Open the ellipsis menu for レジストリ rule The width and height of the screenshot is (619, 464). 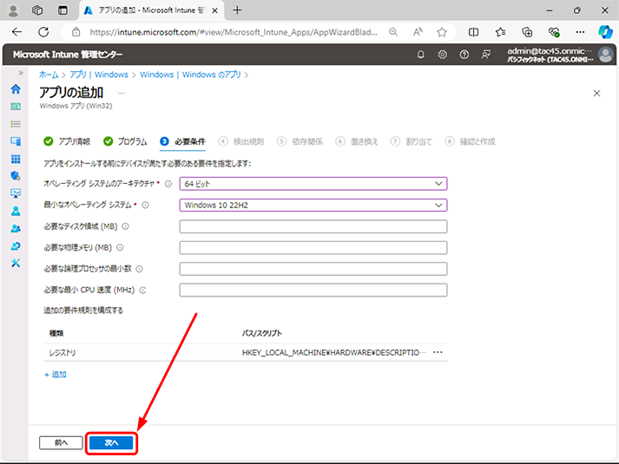(x=438, y=352)
